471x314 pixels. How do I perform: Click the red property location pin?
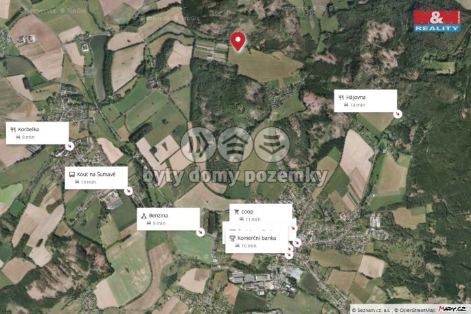click(238, 42)
